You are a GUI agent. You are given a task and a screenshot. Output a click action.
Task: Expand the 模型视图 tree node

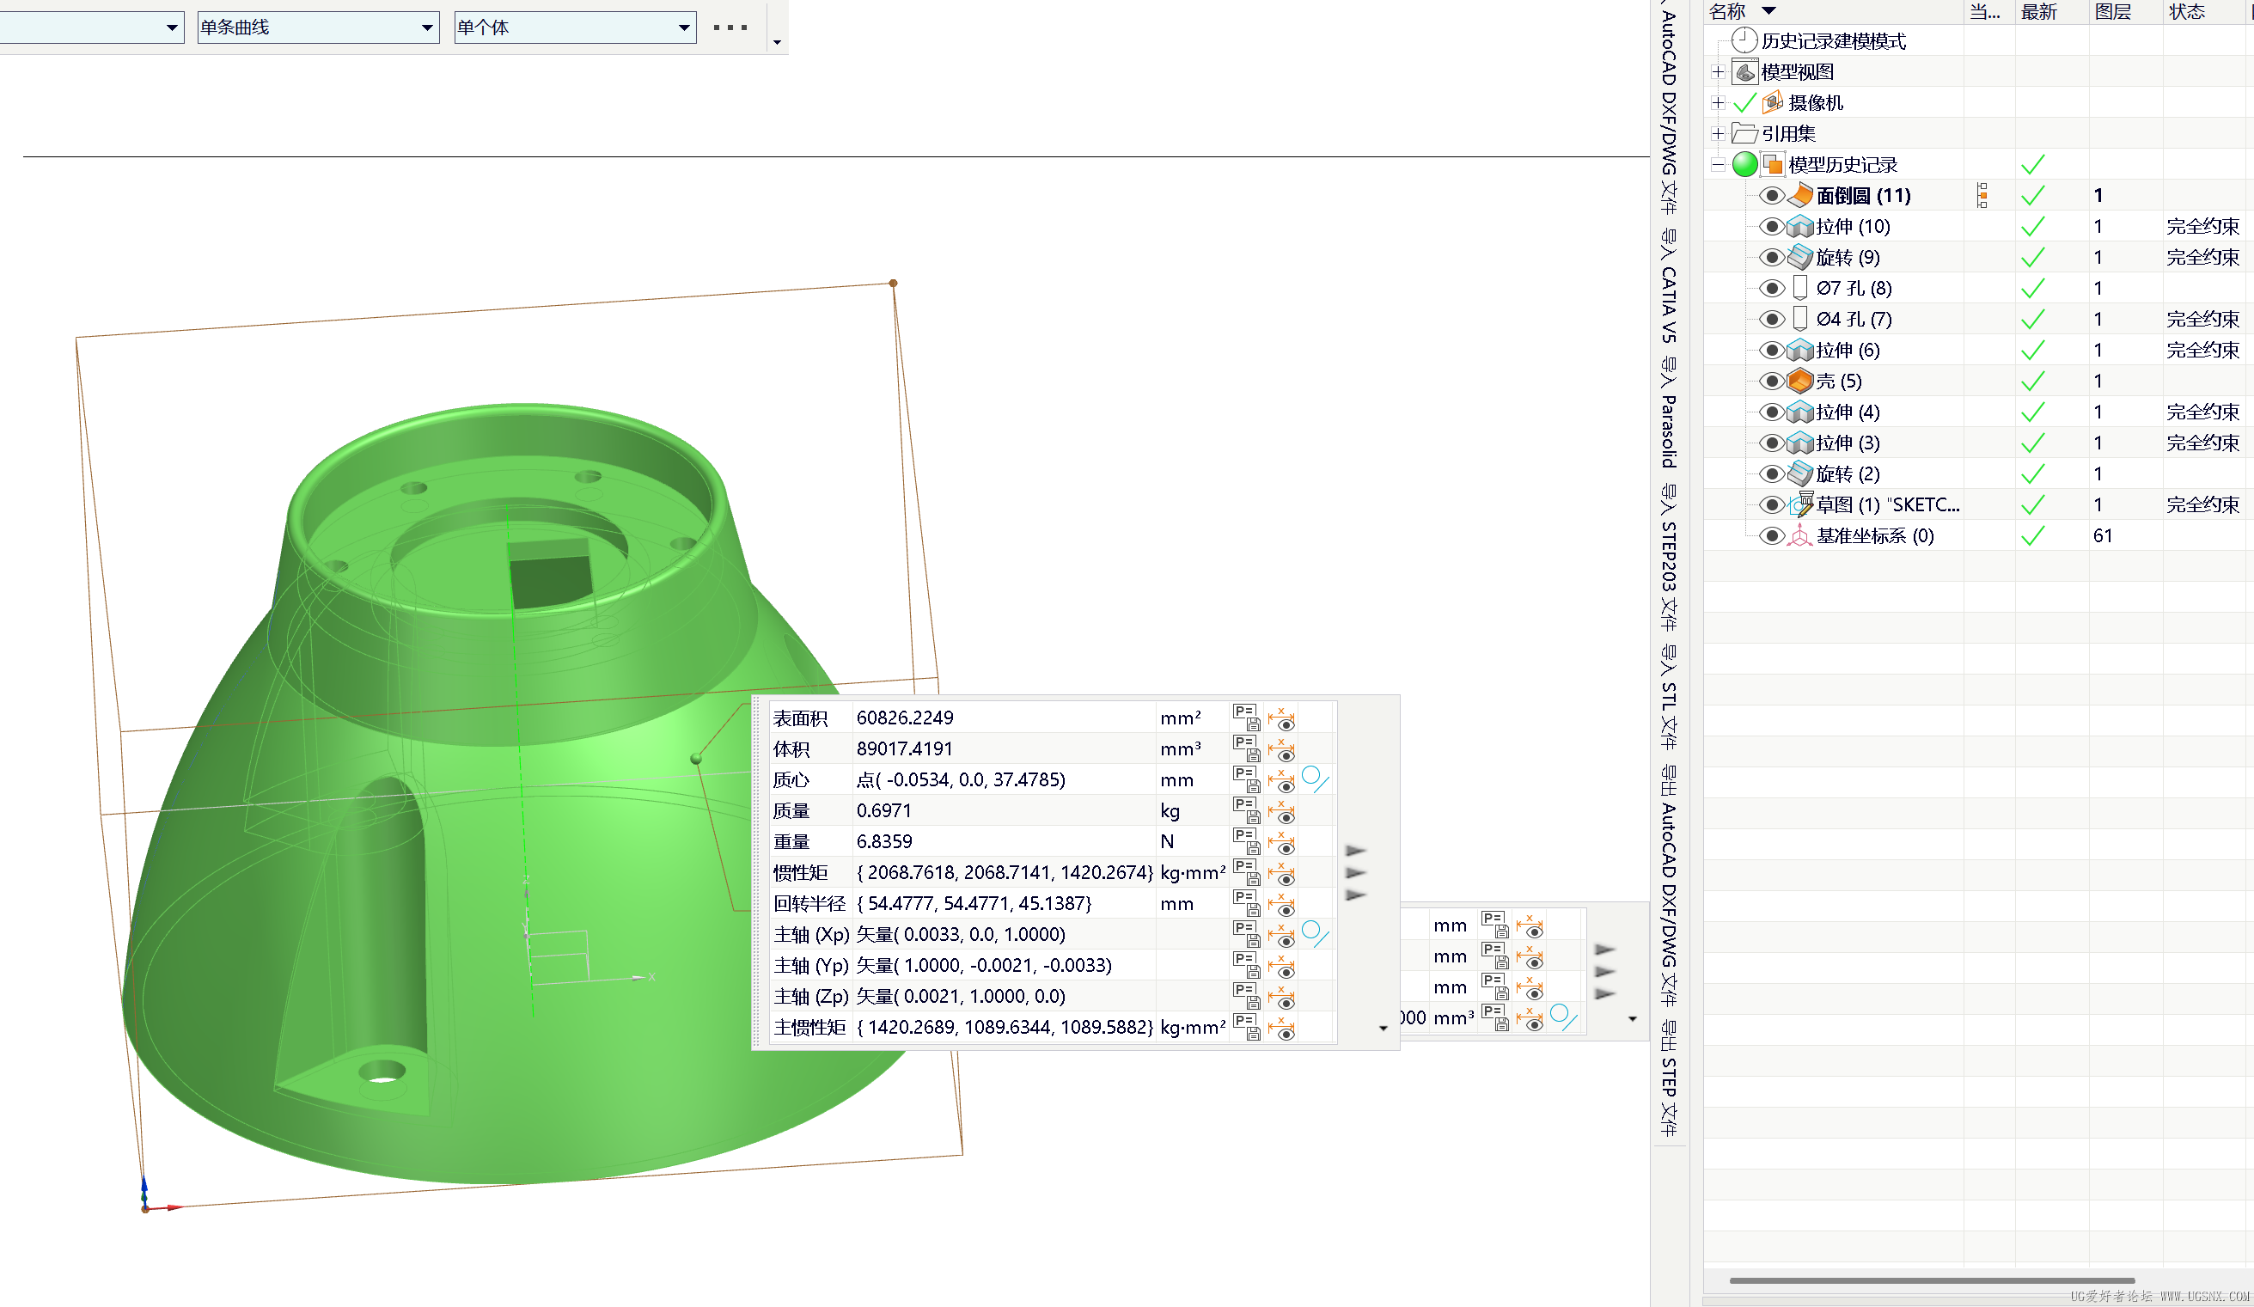click(x=1717, y=71)
